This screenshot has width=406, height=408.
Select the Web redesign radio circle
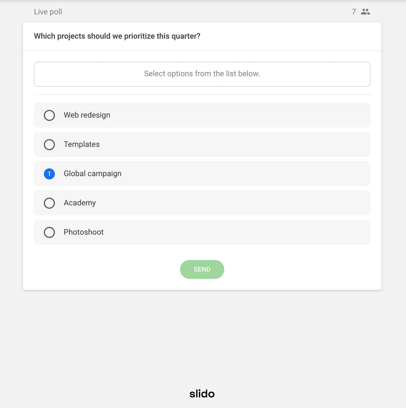49,115
